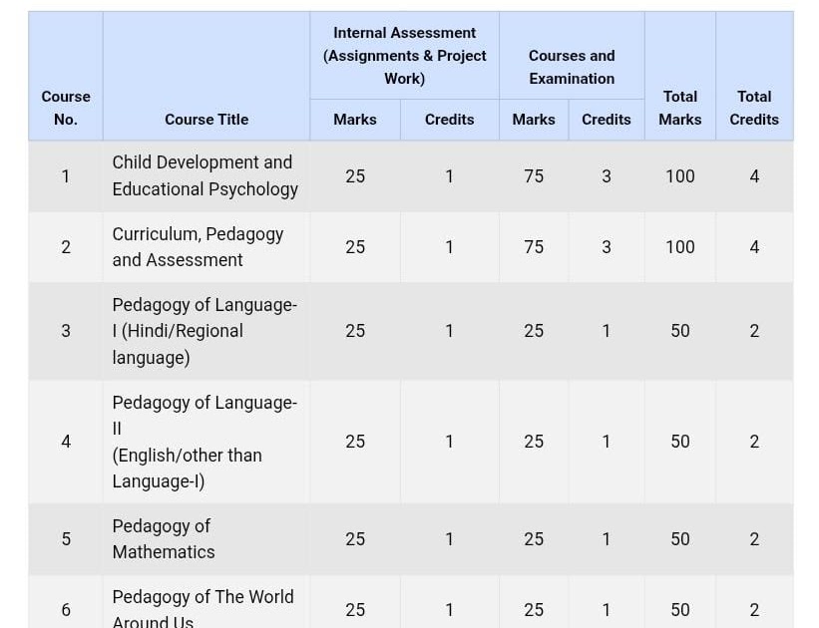Screen dimensions: 819x628
Task: Click examination marks 75 for Curriculum course
Action: (x=534, y=247)
